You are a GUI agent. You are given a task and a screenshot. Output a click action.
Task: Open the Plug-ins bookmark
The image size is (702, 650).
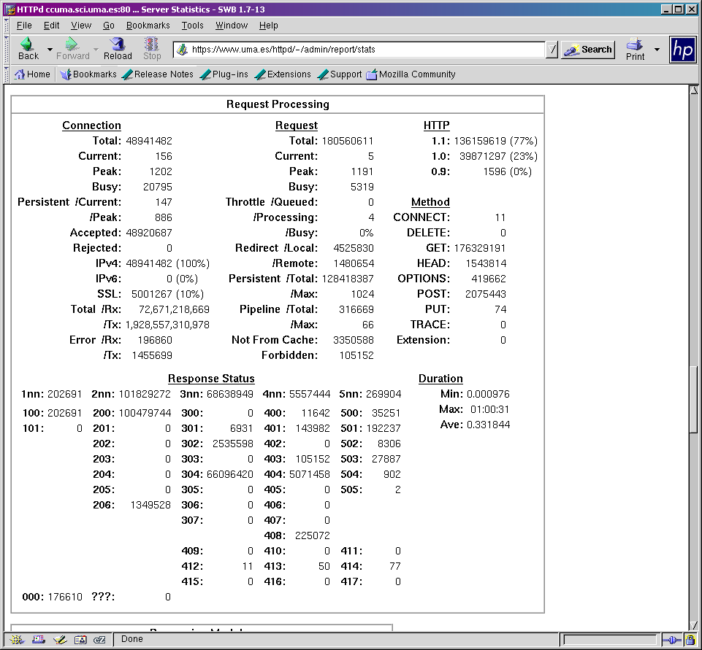pyautogui.click(x=224, y=74)
